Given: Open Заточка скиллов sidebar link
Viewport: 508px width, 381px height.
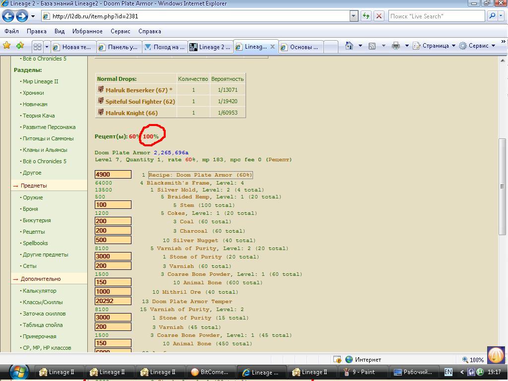Looking at the screenshot, I should (44, 314).
